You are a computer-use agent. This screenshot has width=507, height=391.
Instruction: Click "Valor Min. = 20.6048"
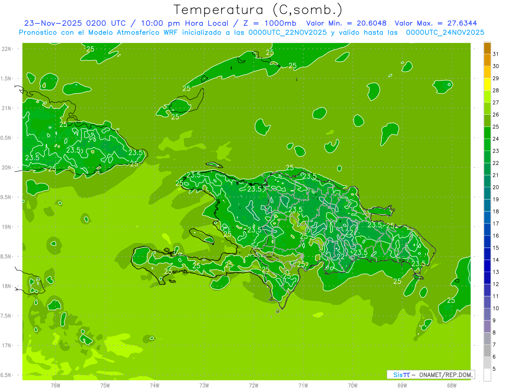(x=346, y=23)
